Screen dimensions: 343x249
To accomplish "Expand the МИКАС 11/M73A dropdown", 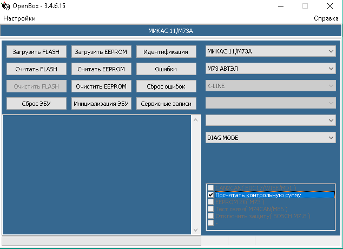I will pos(271,51).
